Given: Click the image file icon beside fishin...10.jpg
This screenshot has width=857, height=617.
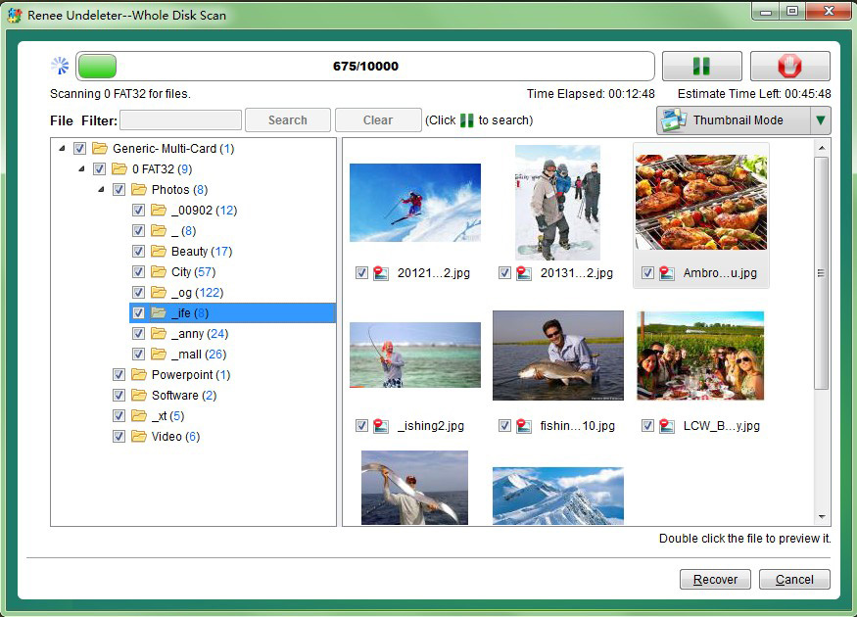Looking at the screenshot, I should pyautogui.click(x=525, y=426).
